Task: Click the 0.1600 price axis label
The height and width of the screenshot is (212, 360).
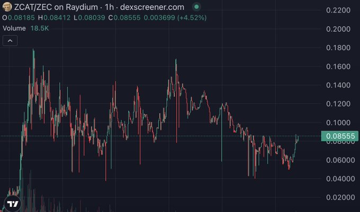Action: pyautogui.click(x=338, y=67)
